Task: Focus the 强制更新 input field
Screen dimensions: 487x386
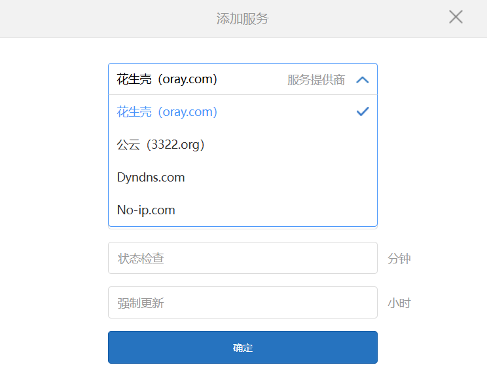Action: tap(243, 302)
